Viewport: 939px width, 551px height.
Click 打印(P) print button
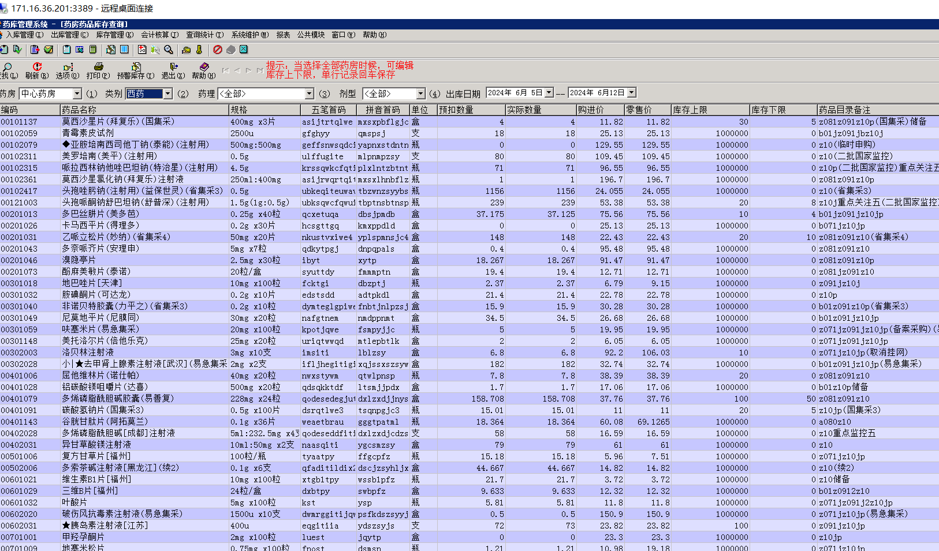pyautogui.click(x=98, y=70)
